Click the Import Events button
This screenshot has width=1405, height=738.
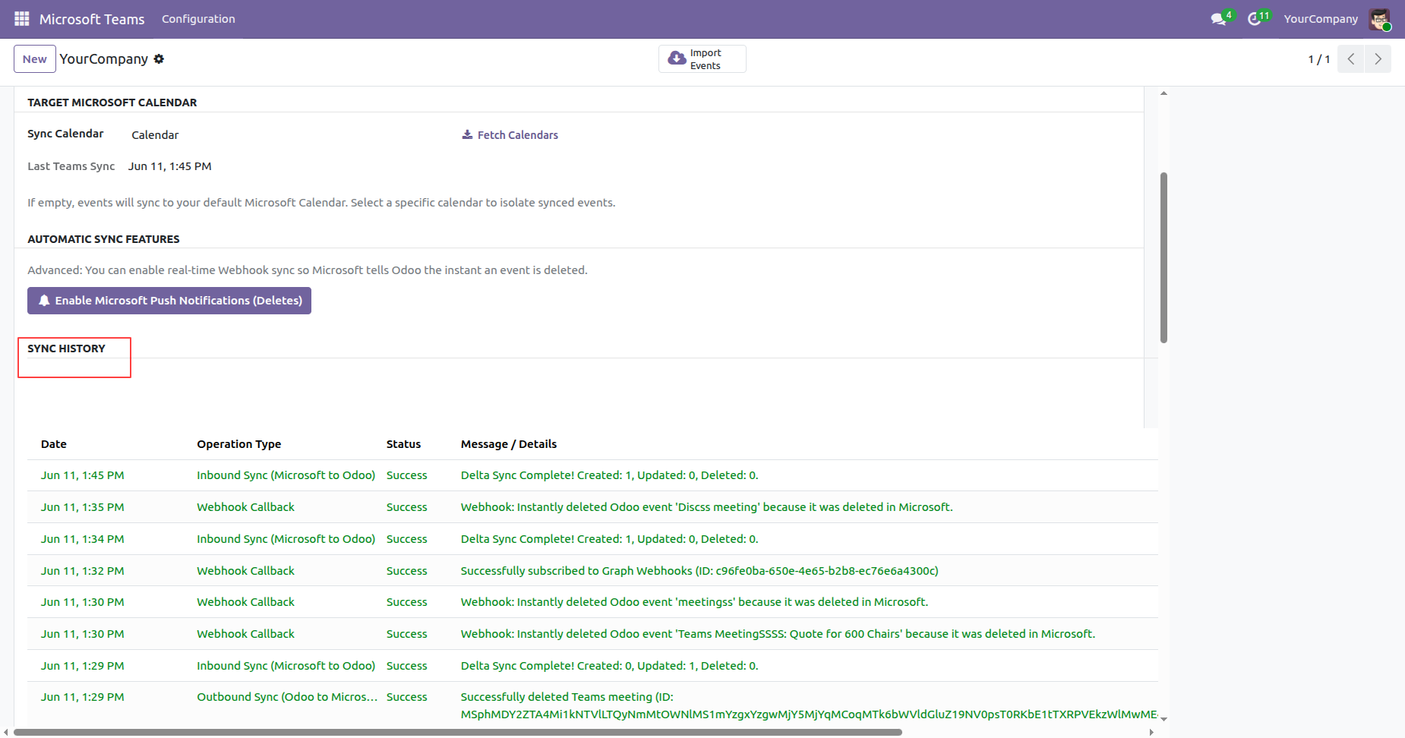coord(702,59)
